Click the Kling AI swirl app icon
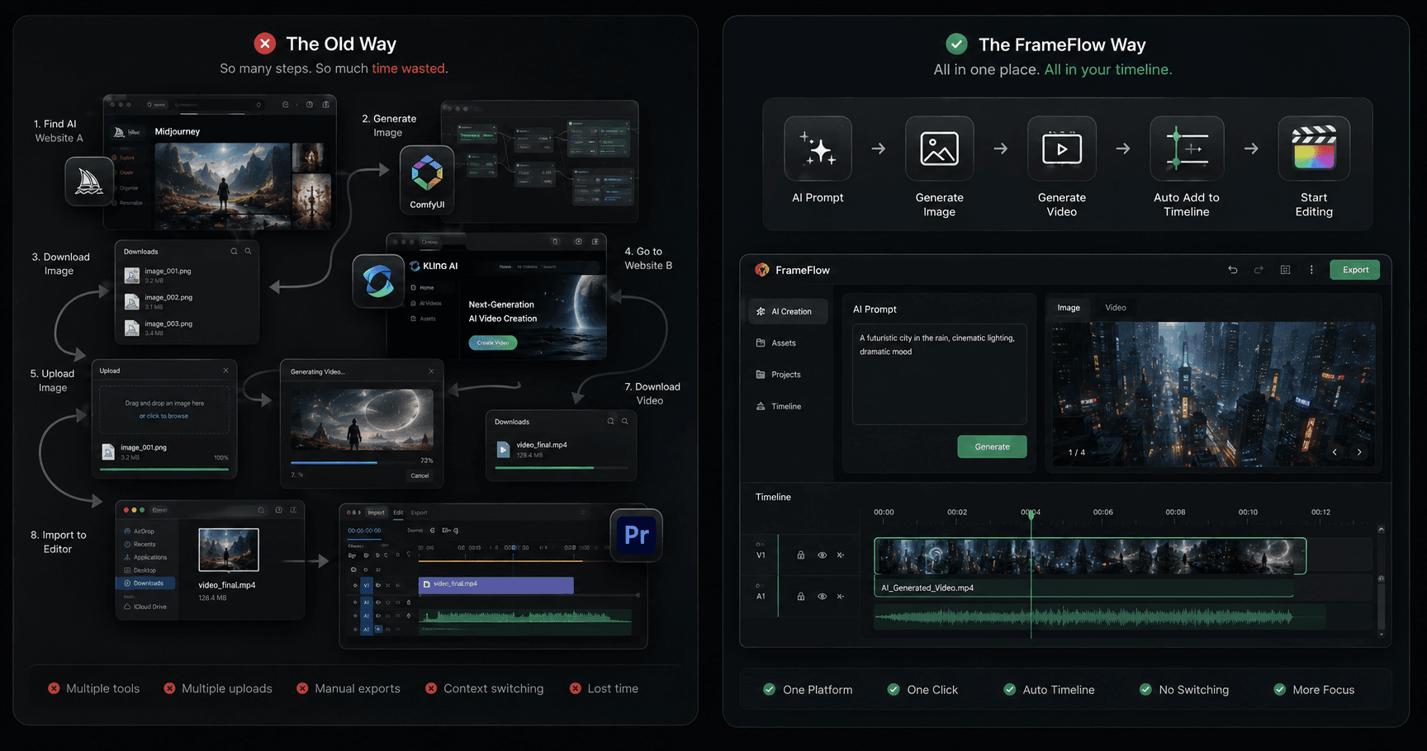 [x=378, y=281]
